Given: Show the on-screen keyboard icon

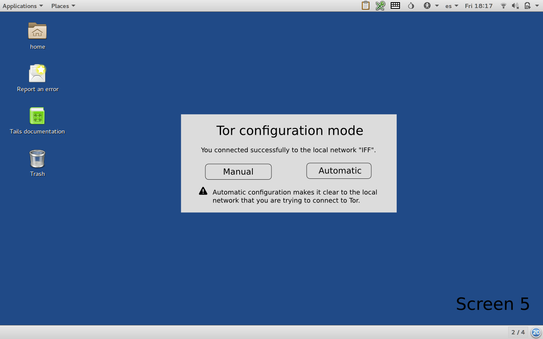Looking at the screenshot, I should tap(395, 6).
